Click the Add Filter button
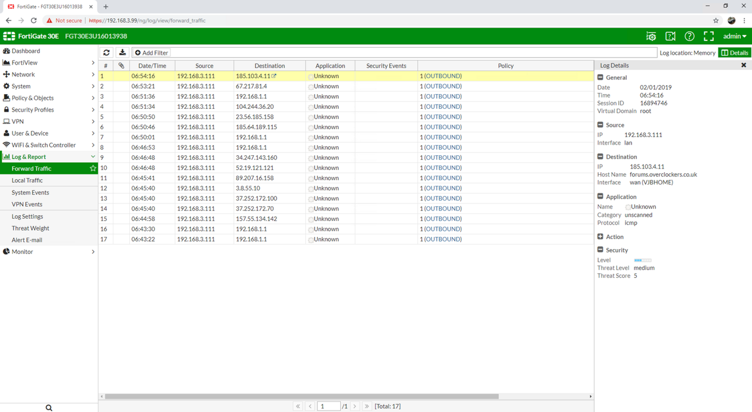The height and width of the screenshot is (412, 752). click(152, 53)
